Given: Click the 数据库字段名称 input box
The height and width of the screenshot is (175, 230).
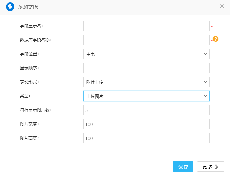Looking at the screenshot, I should pyautogui.click(x=146, y=40).
